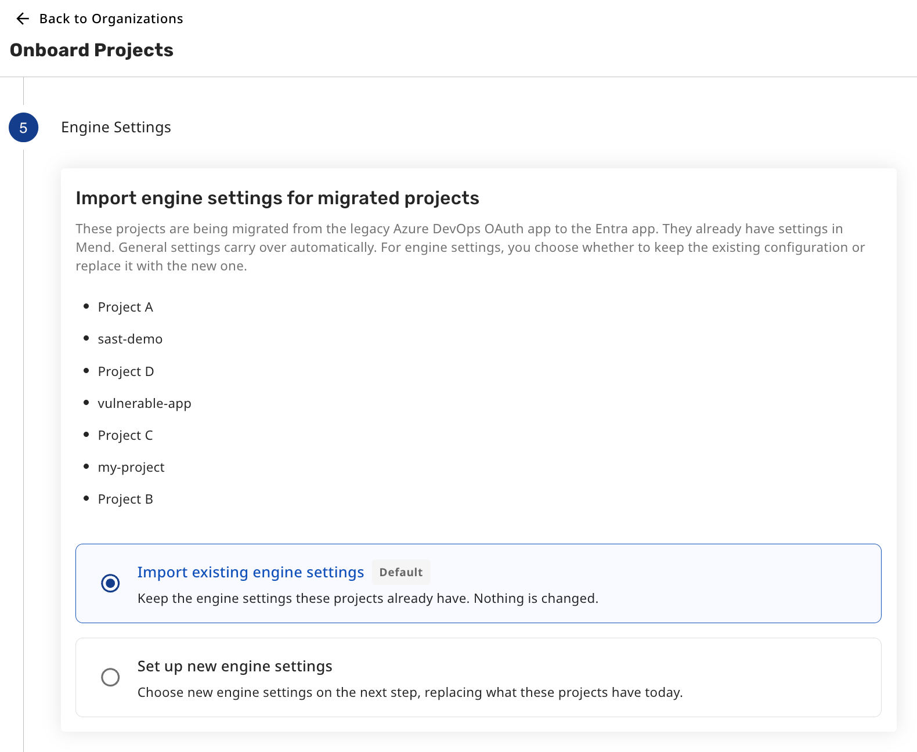
Task: Click the back arrow icon
Action: (23, 19)
